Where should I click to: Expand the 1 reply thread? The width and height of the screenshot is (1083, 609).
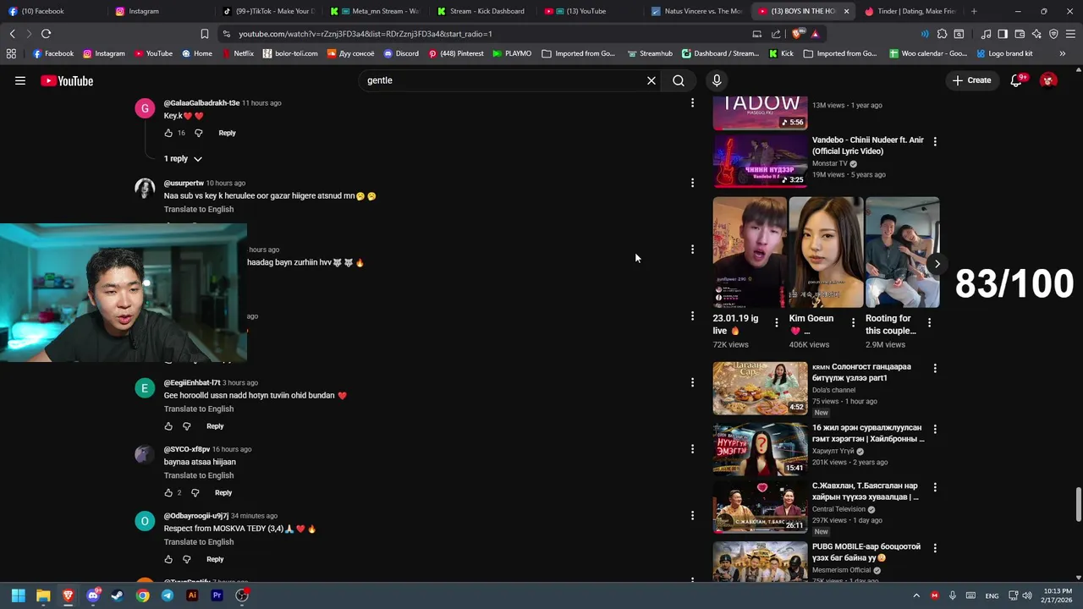pos(184,159)
